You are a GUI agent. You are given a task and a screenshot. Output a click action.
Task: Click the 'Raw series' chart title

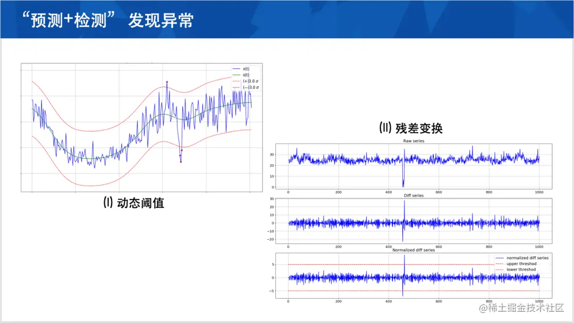tap(413, 141)
